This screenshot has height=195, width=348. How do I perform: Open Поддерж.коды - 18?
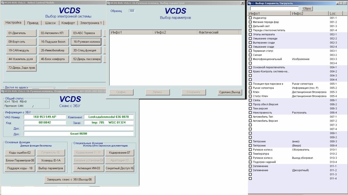click(20, 168)
